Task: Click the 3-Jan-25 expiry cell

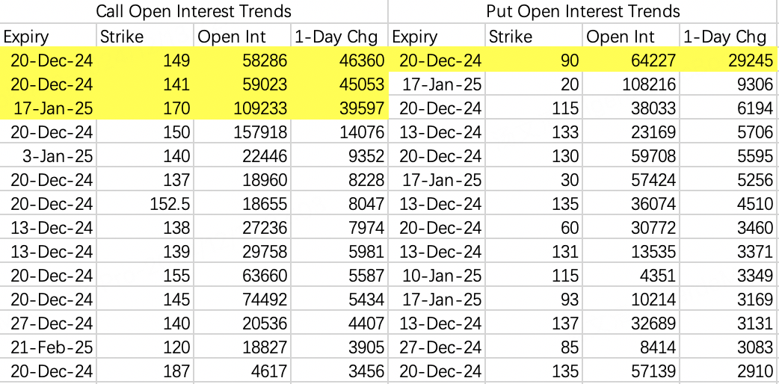Action: (48, 156)
